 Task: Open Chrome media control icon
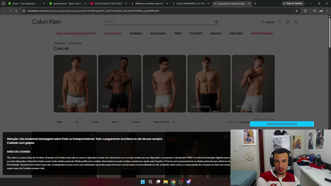[x=314, y=11]
